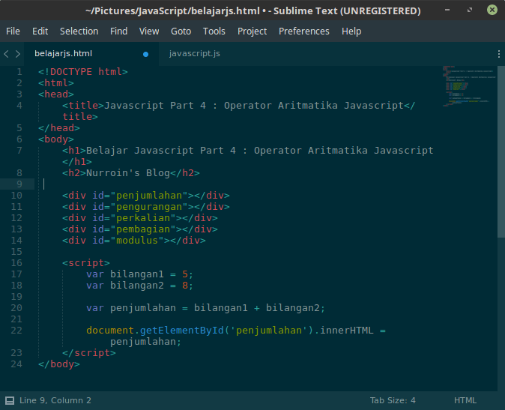
Task: Open the tab options dots icon
Action: click(x=499, y=54)
